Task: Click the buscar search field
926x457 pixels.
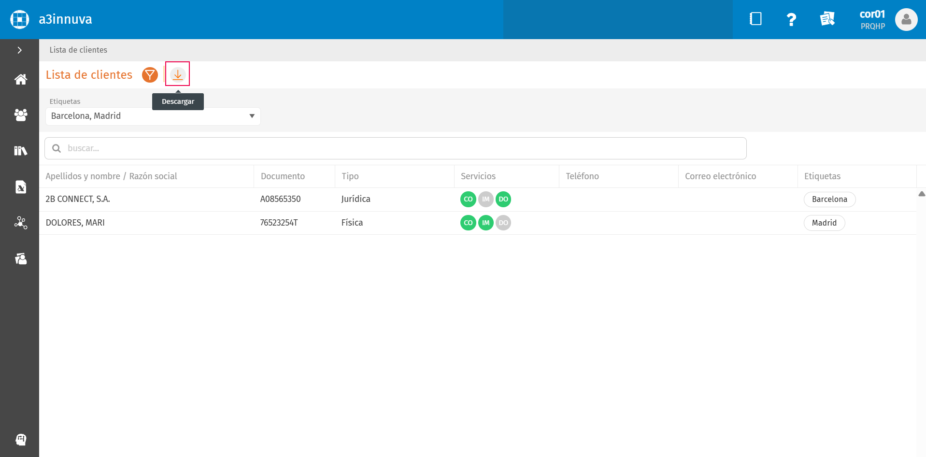Action: [x=396, y=148]
